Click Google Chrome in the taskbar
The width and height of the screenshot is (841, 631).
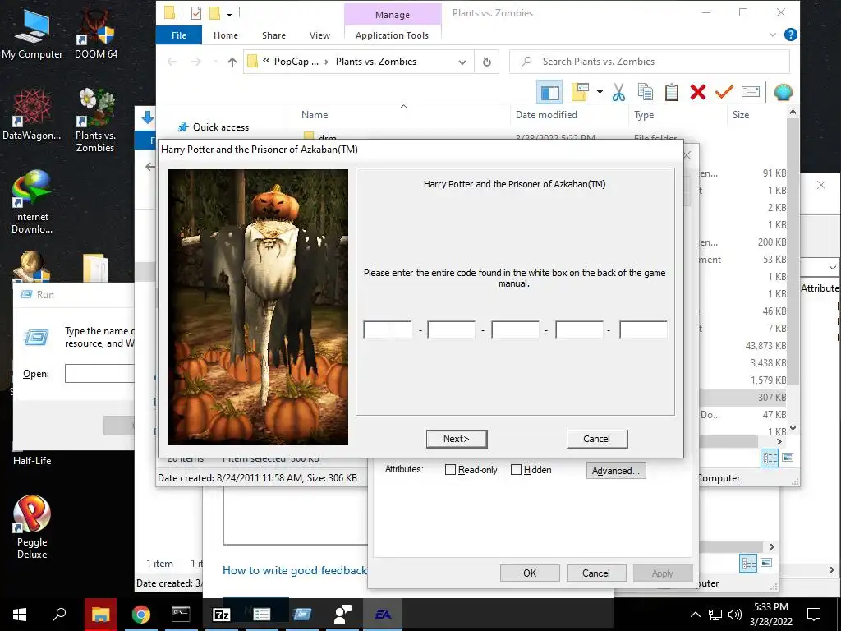click(141, 615)
